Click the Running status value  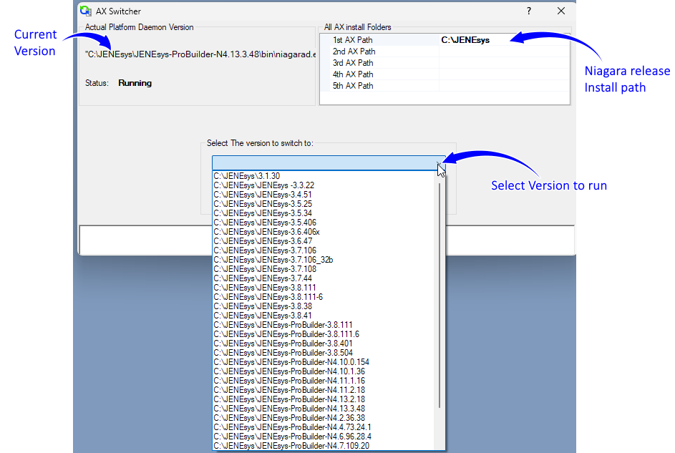point(135,83)
